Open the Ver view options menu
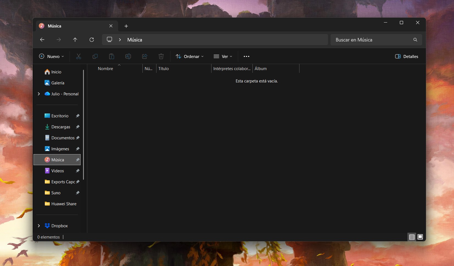The height and width of the screenshot is (266, 454). pyautogui.click(x=223, y=56)
